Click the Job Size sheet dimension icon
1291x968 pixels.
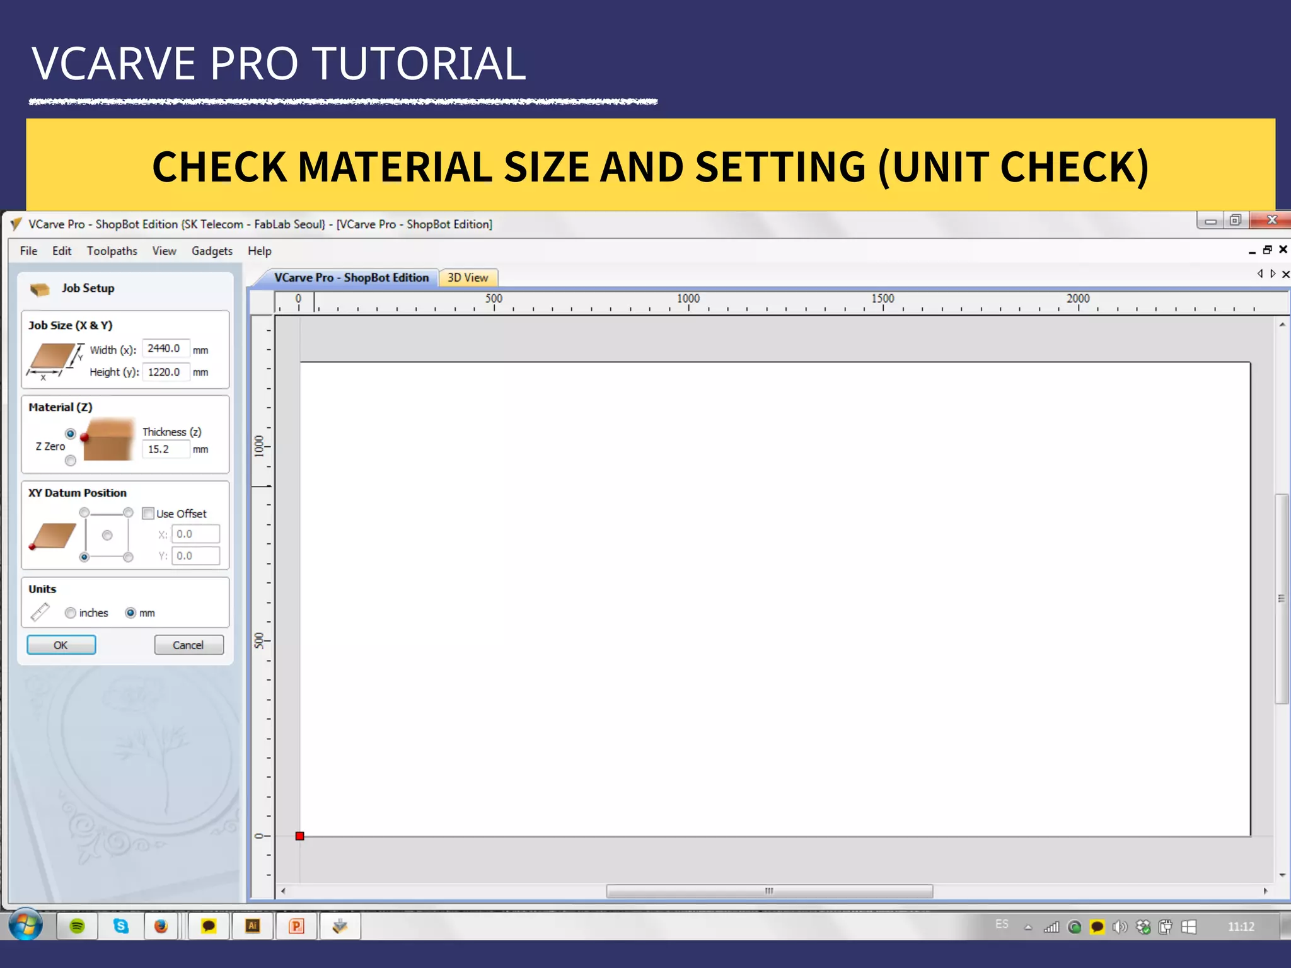pos(55,362)
